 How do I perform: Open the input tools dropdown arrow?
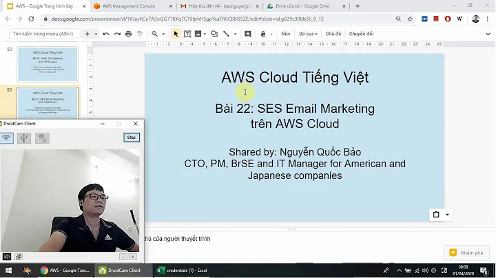[271, 34]
